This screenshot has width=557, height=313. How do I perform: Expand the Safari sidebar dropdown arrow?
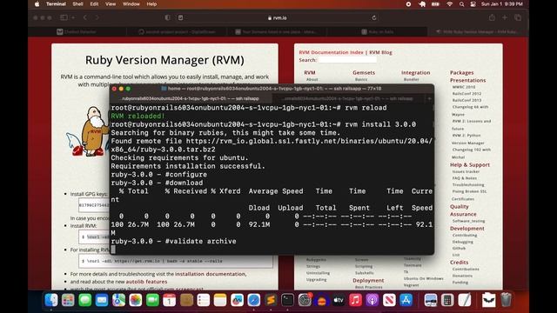[x=73, y=17]
